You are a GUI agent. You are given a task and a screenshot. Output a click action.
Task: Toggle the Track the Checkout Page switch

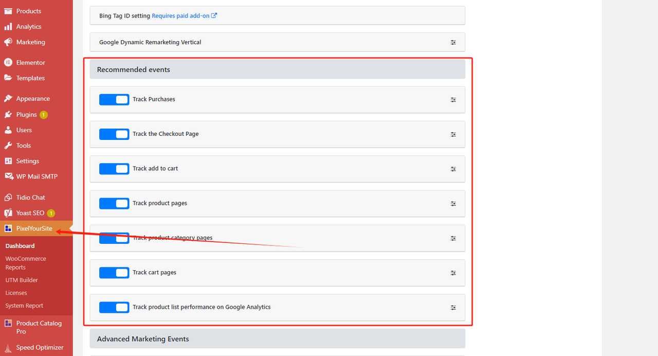(x=114, y=134)
